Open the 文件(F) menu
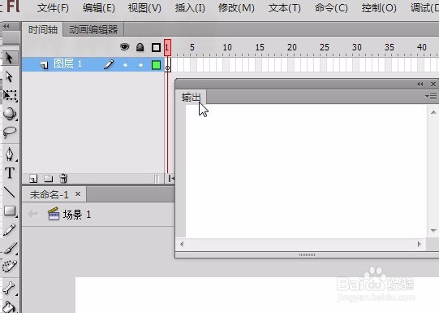The width and height of the screenshot is (439, 313). pos(53,8)
